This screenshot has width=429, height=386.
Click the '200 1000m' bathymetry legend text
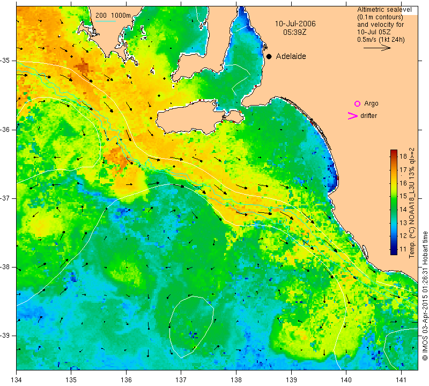coord(113,16)
